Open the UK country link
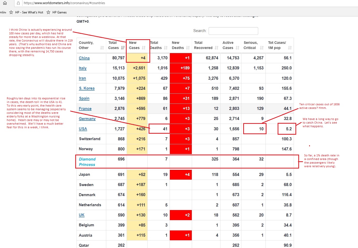Viewport: 358px width, 248px height. [x=82, y=215]
